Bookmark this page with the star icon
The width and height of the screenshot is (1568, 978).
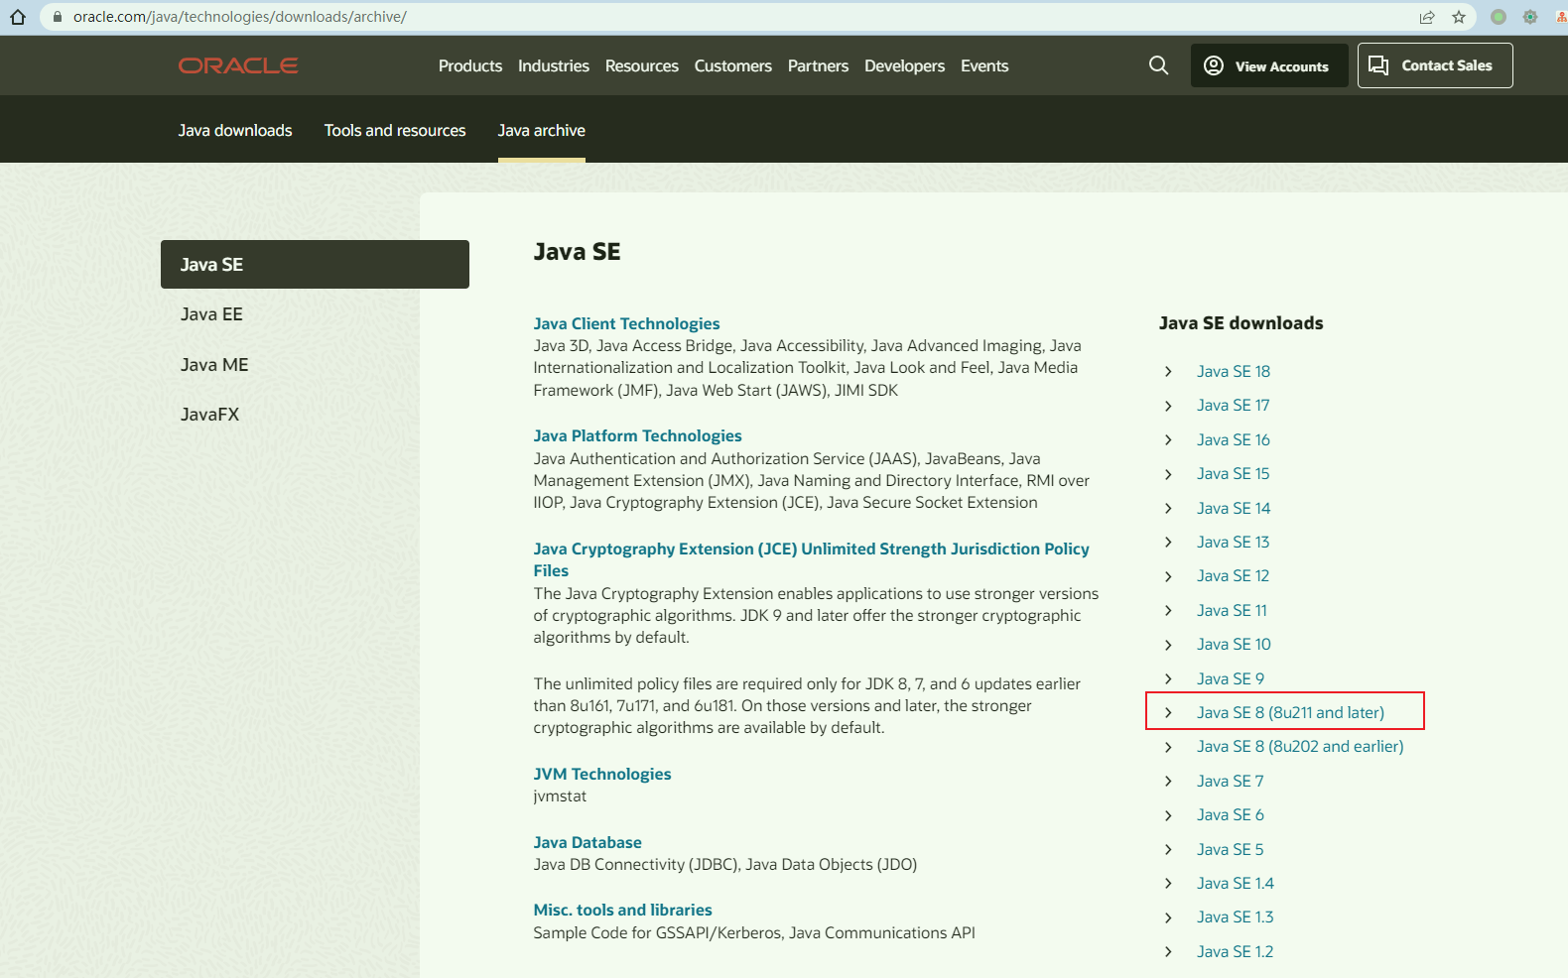[x=1459, y=17]
